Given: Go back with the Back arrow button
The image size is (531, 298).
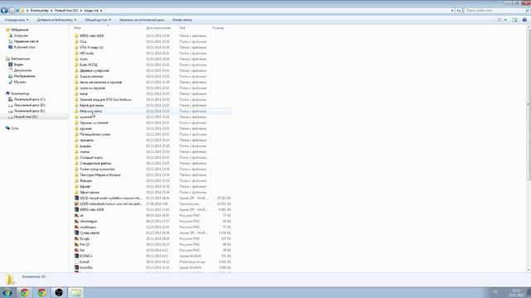Looking at the screenshot, I should 4,11.
